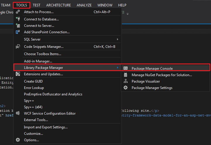Screen dimensions: 211x145
Task: Click the Attach to Process icon
Action: [18, 12]
